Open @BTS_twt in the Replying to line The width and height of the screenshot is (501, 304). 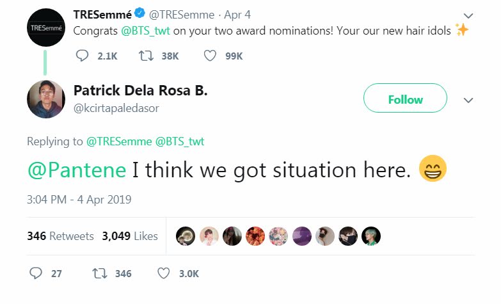[x=180, y=141]
